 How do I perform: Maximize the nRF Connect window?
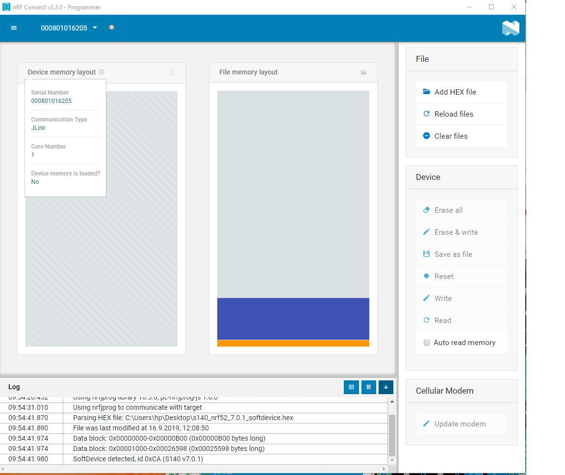tap(491, 7)
